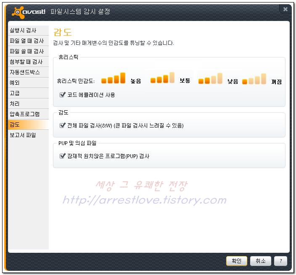
Task: Click the 높음 sensitivity label
Action: point(136,81)
